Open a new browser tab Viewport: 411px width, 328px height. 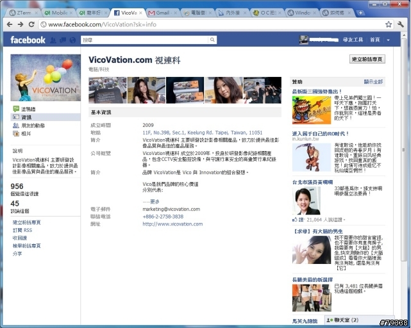361,13
